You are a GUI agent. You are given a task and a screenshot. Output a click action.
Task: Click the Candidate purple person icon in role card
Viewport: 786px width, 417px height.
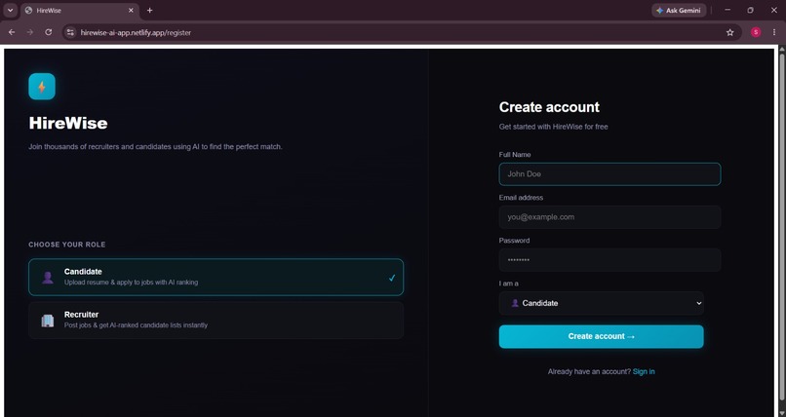(x=48, y=278)
